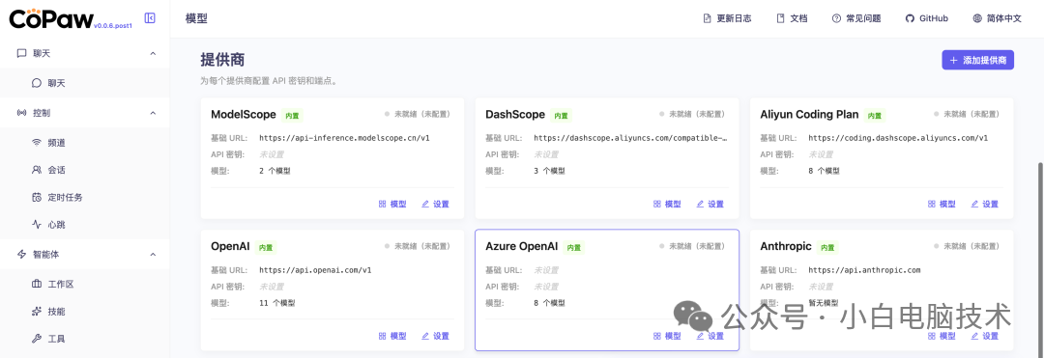
Task: Select the ModelScope card title
Action: pyautogui.click(x=243, y=114)
